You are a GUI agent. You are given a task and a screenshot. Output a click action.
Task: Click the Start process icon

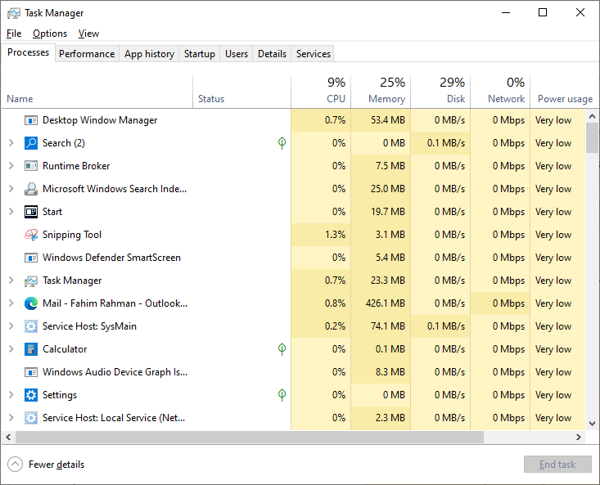(x=31, y=212)
